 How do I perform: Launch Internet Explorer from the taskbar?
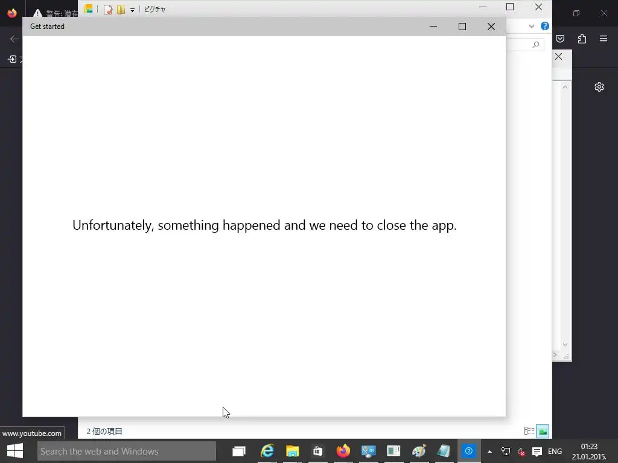[x=267, y=451]
